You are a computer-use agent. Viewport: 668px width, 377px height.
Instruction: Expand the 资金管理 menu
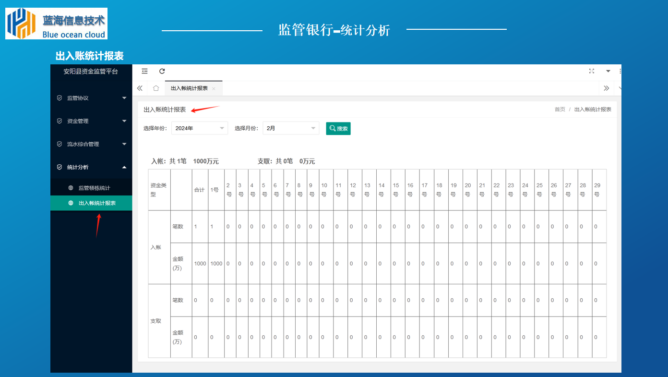coord(91,121)
